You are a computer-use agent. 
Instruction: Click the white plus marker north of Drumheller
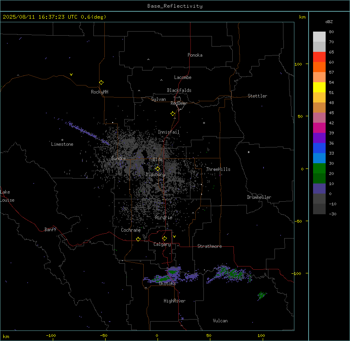point(248,152)
